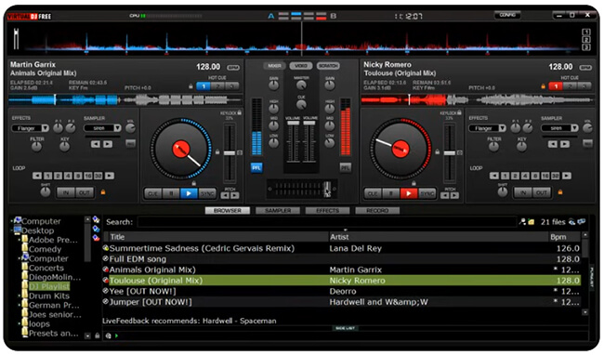Toggle right deck orange loop smart lock
This screenshot has height=355, width=604.
pyautogui.click(x=560, y=191)
